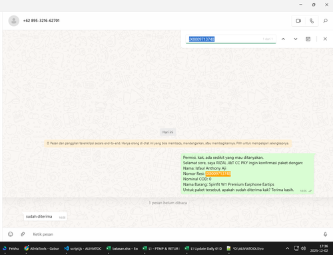
Task: Click the 'Hari ini' date chip
Action: [x=168, y=132]
